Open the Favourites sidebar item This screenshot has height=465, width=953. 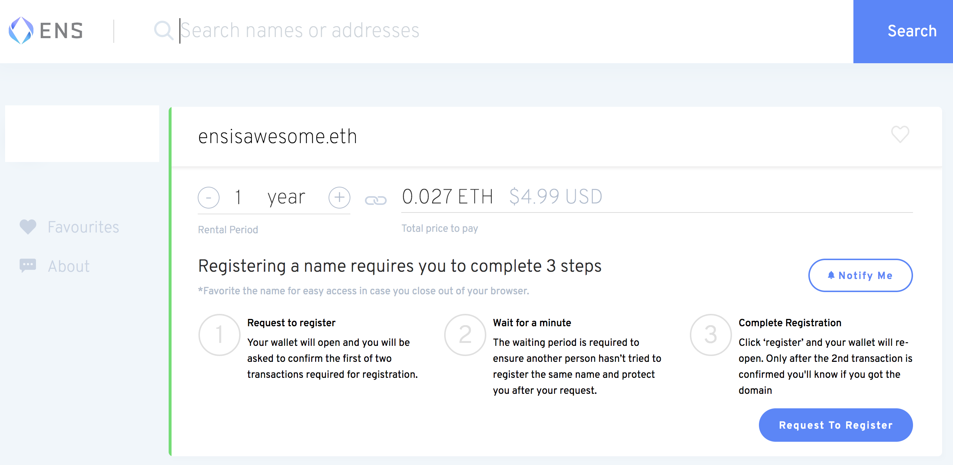pyautogui.click(x=83, y=227)
